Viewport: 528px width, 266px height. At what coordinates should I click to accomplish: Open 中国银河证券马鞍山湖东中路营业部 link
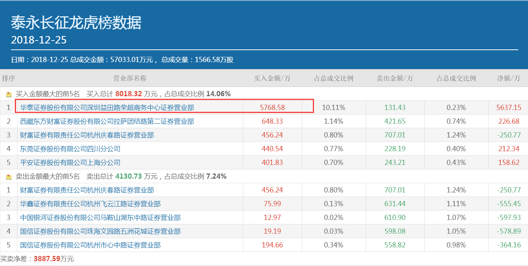(100, 218)
